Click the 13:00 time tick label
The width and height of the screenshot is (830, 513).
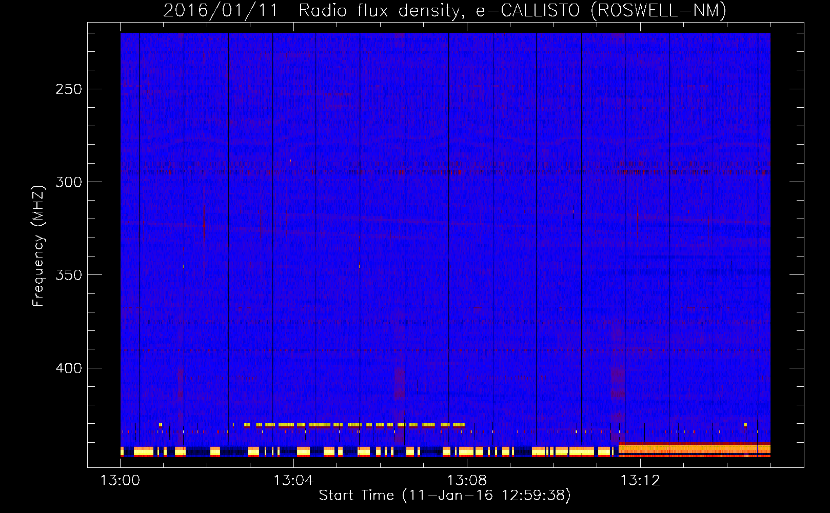pyautogui.click(x=120, y=481)
